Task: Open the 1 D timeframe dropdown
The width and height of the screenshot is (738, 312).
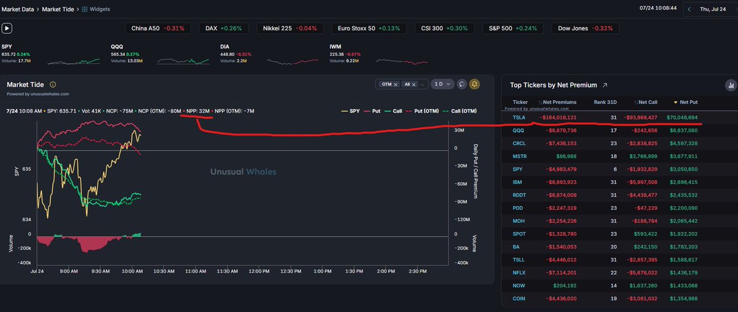Action: 443,84
